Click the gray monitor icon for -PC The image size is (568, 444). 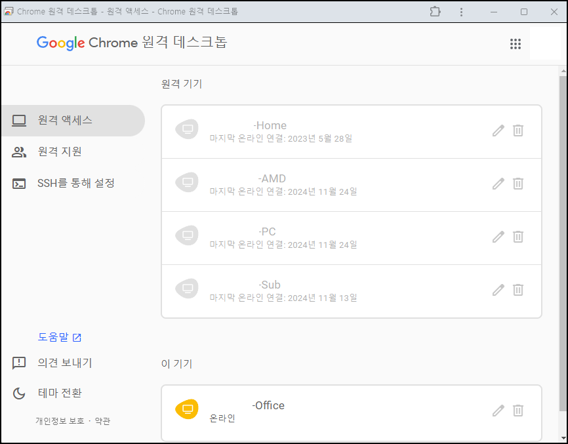click(x=187, y=235)
